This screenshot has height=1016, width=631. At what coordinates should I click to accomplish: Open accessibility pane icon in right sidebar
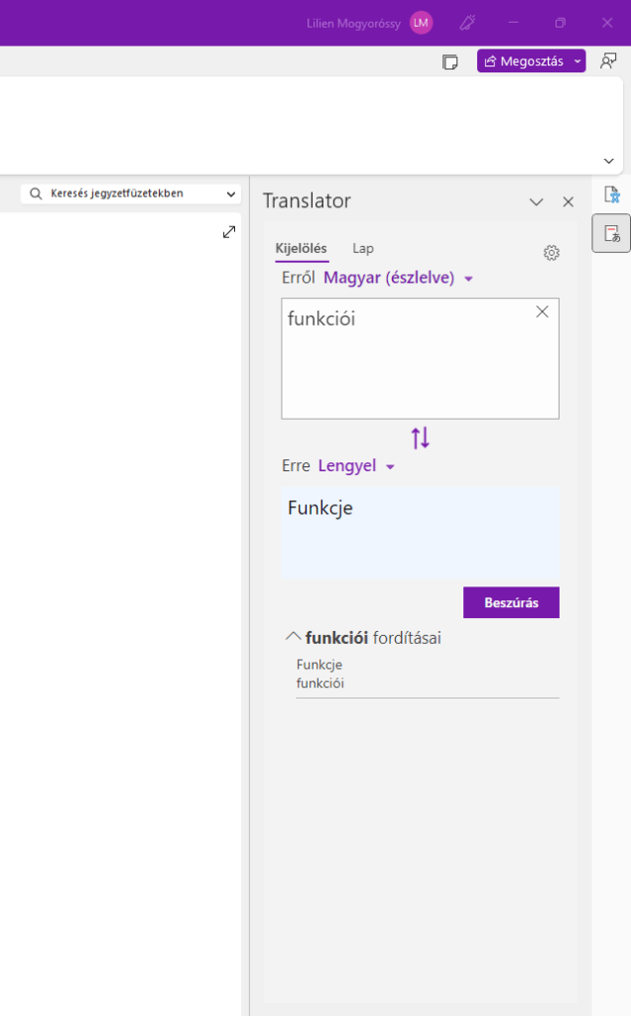611,193
